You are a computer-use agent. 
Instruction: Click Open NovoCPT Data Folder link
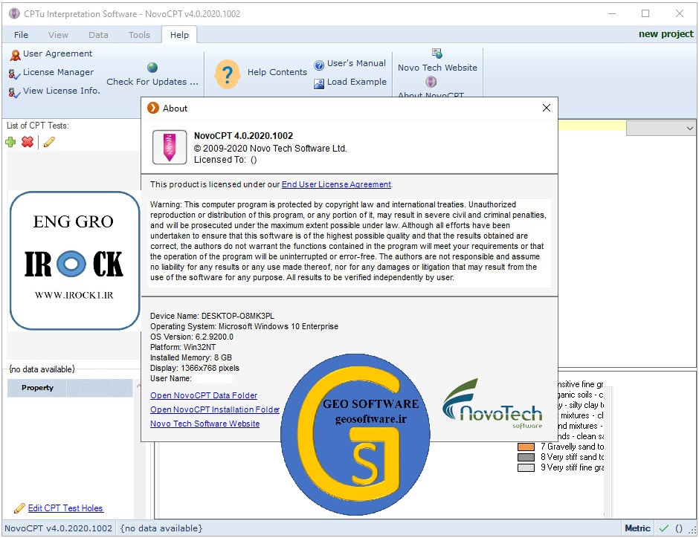pos(204,395)
